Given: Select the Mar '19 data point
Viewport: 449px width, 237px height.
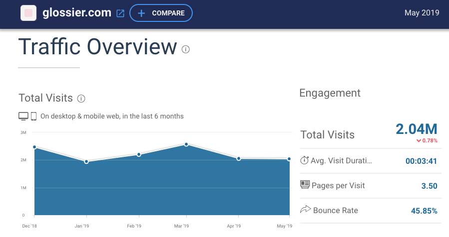Looking at the screenshot, I should pos(186,144).
